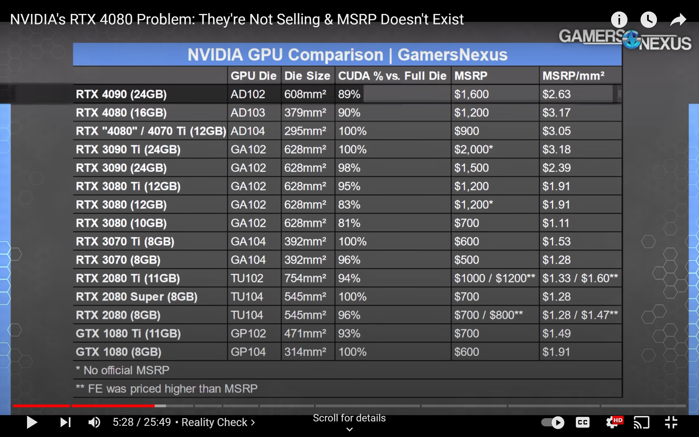Click the progress bar playhead position

[155, 406]
